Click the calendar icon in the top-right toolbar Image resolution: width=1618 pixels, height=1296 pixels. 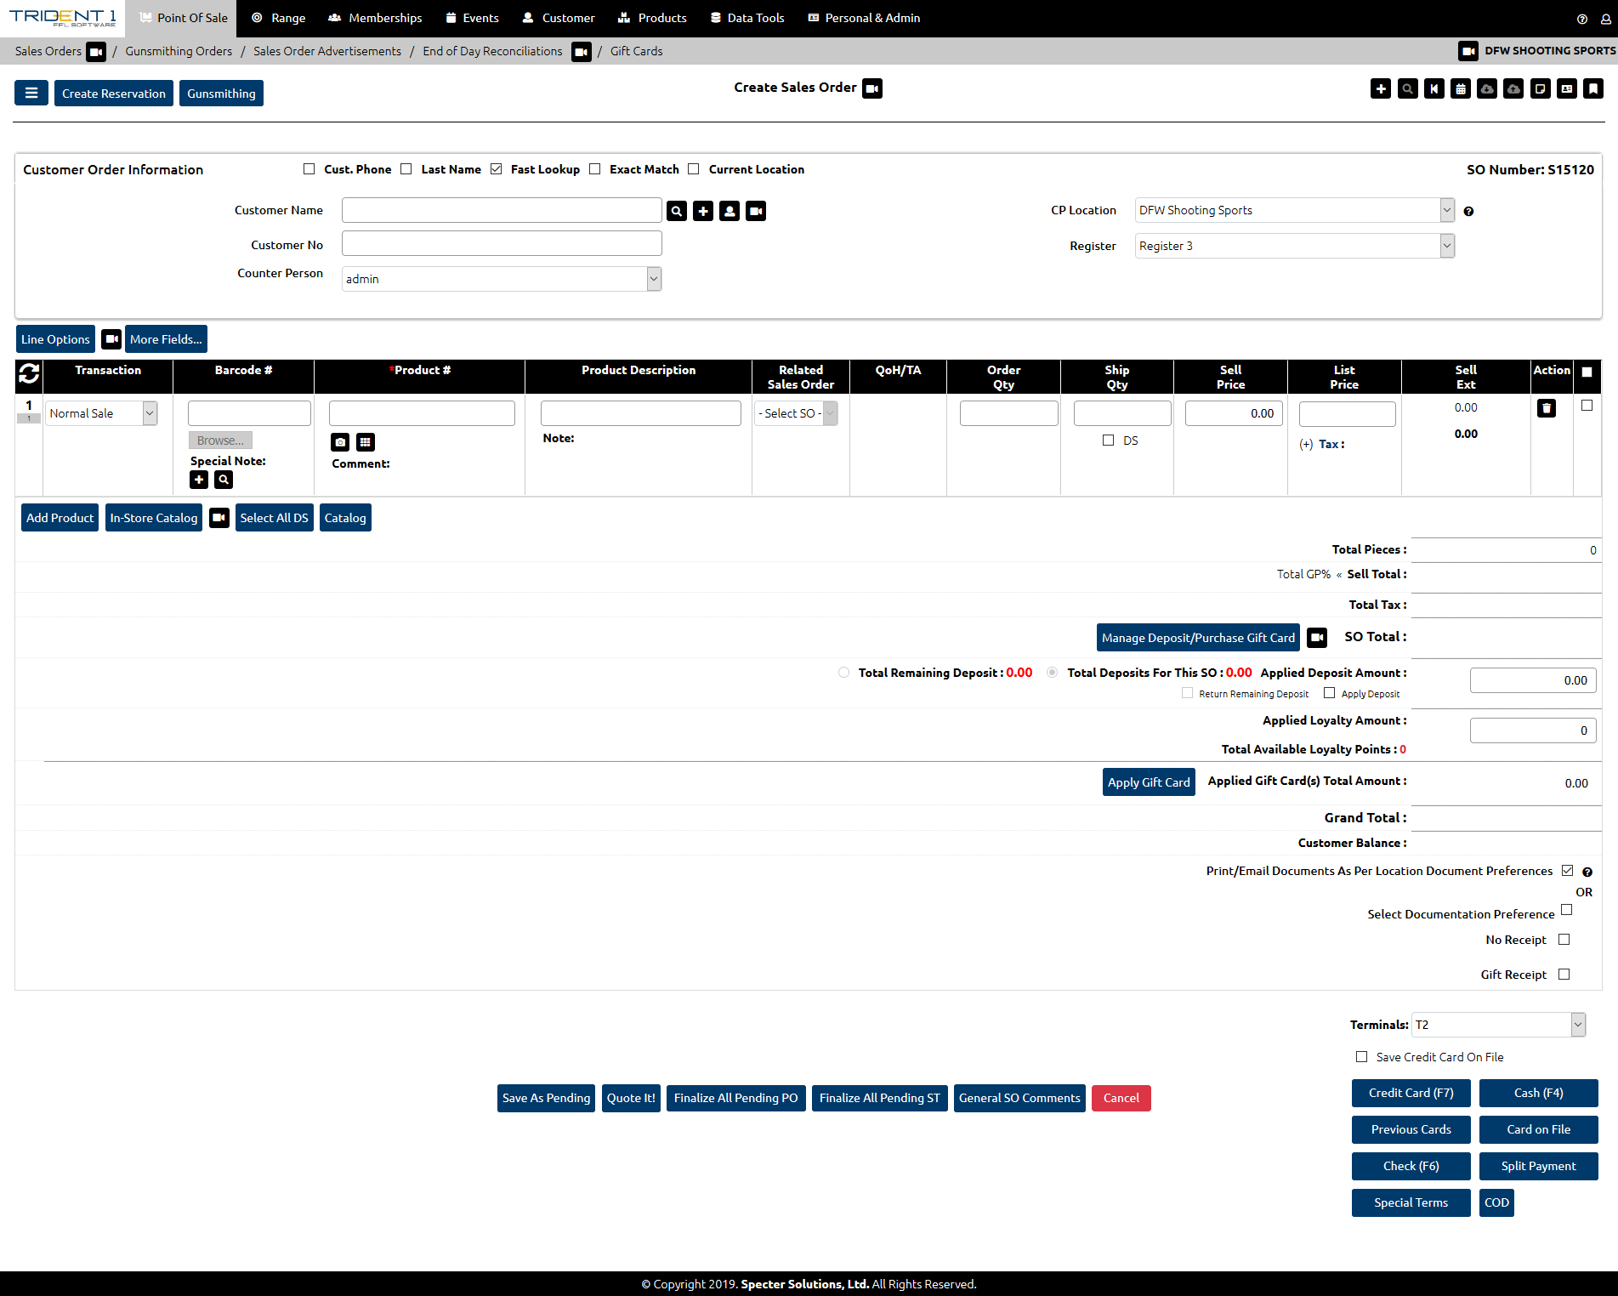1460,88
